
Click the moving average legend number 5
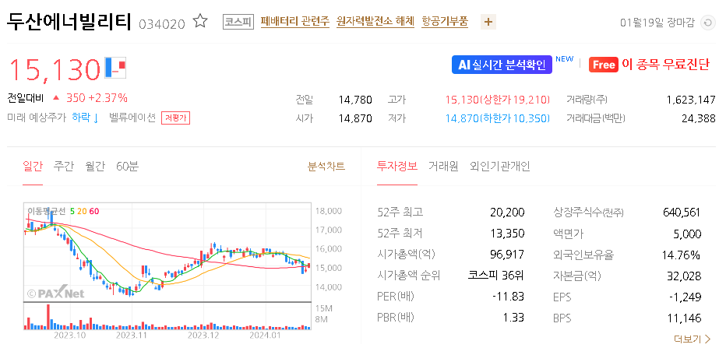[x=72, y=211]
